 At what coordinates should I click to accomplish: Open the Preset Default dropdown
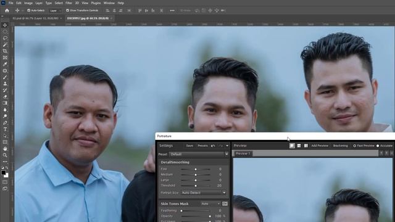[x=199, y=154]
